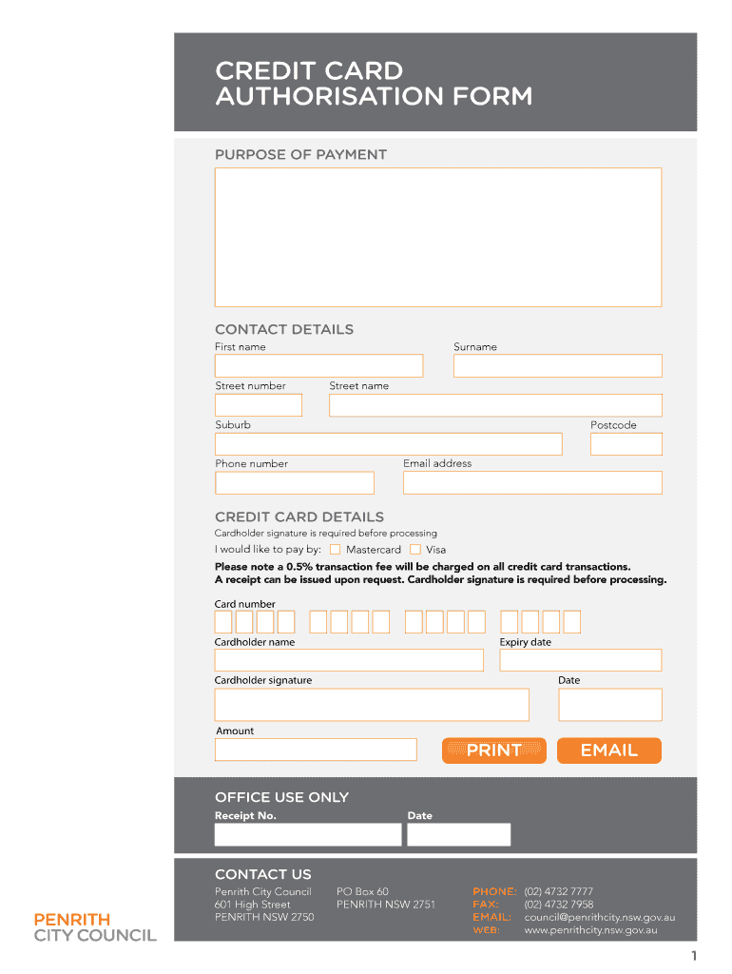The width and height of the screenshot is (732, 974).
Task: Click the Receipt No. office field
Action: (x=308, y=835)
